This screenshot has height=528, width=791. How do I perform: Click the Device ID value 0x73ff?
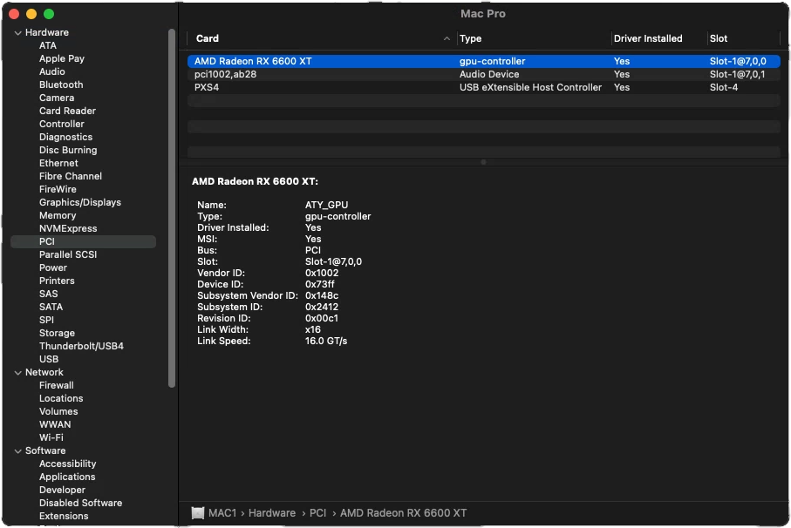(x=319, y=285)
